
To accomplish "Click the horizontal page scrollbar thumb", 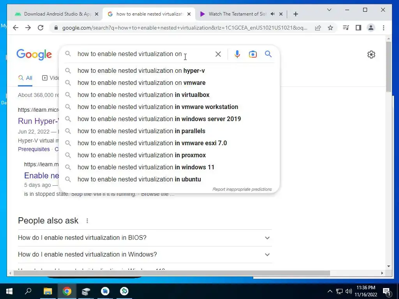I will tap(172, 273).
